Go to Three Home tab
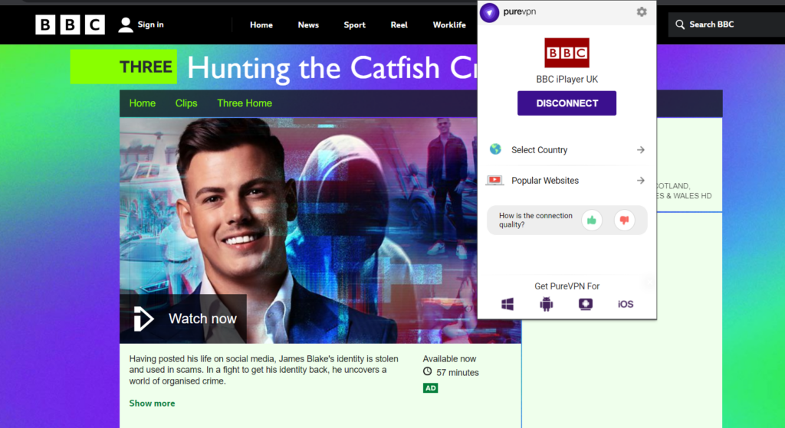 [x=244, y=103]
